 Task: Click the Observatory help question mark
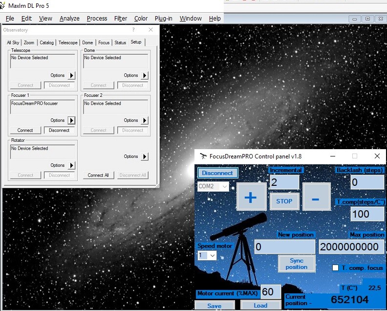click(133, 30)
